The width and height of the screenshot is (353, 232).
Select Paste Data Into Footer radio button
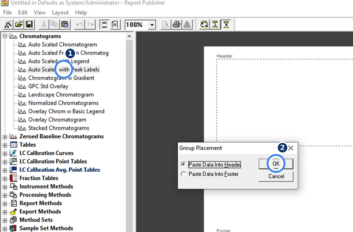point(184,174)
